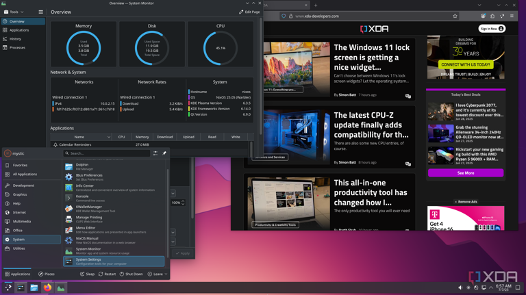Click the launcher Search field
Viewport: 526px width, 295px height.
[x=106, y=153]
